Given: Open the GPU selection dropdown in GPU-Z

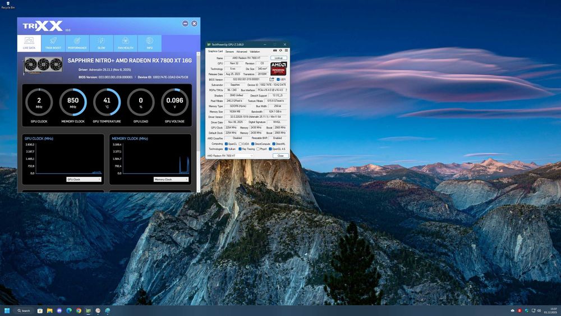Looking at the screenshot, I should (x=230, y=155).
